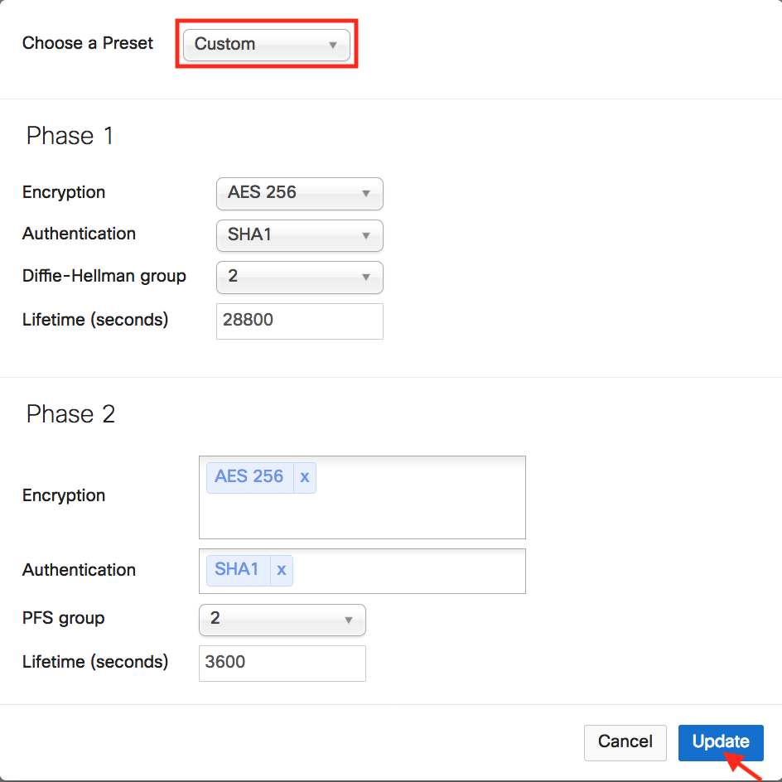Select the SHA1 tag label in Phase 2
This screenshot has height=782, width=782.
(237, 569)
